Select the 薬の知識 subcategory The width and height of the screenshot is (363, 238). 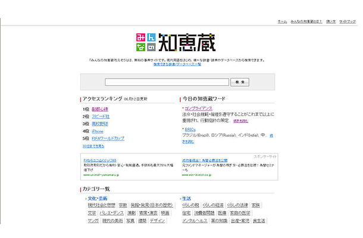219,221
